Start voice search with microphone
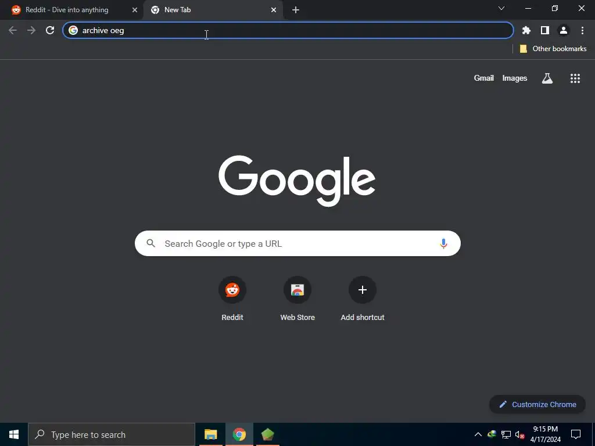The image size is (595, 446). (443, 243)
